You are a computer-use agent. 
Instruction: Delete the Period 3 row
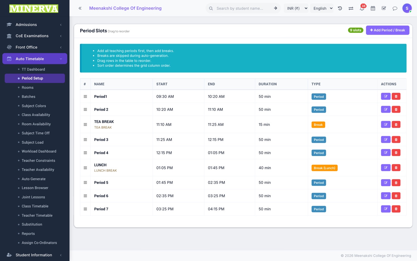[x=396, y=140]
